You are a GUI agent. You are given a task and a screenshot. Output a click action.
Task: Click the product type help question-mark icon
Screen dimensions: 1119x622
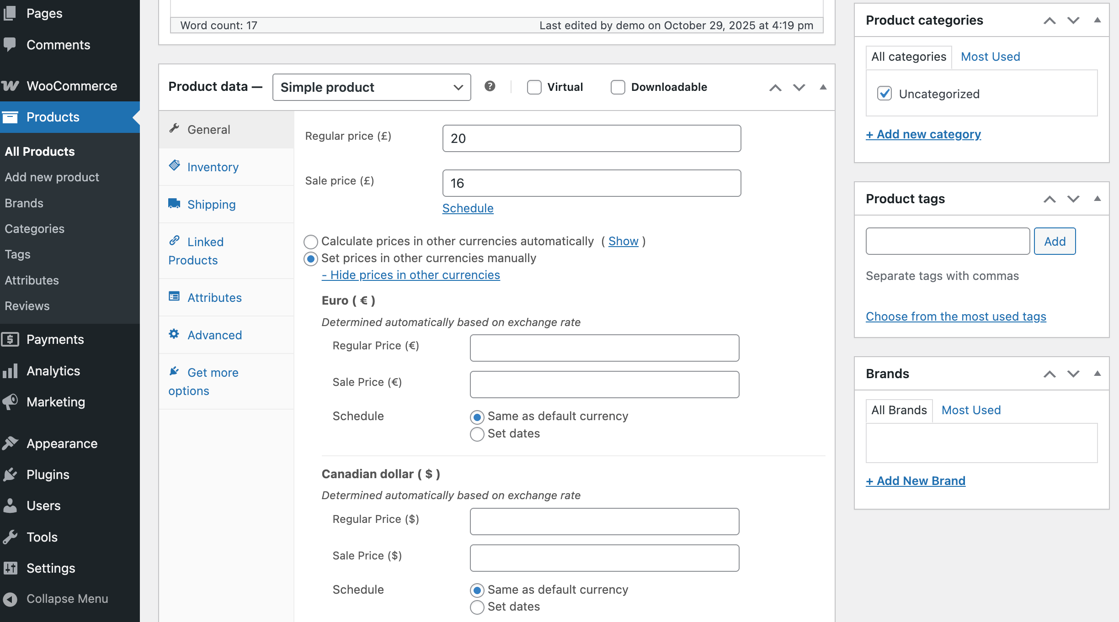click(x=490, y=86)
